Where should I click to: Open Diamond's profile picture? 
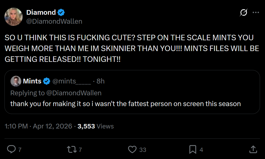13,17
